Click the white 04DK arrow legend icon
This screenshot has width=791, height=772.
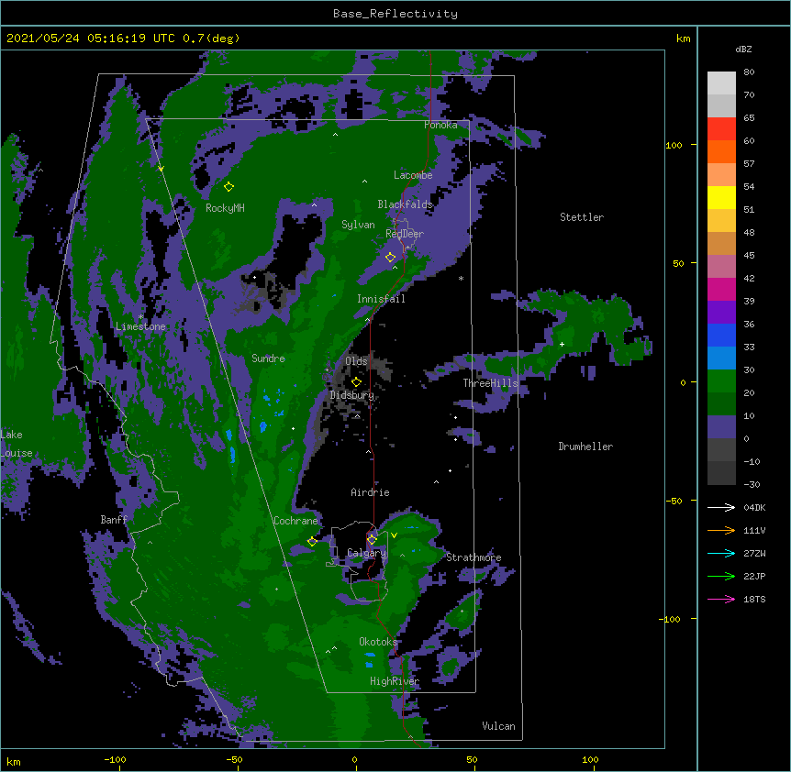pos(721,507)
